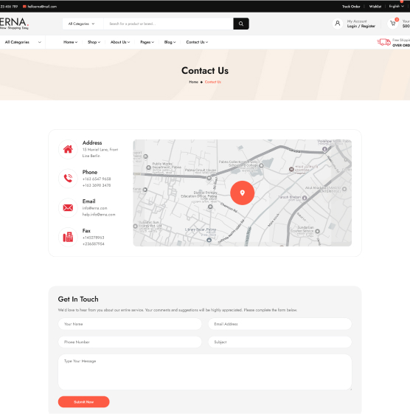Click the free shipping truck icon
410x414 pixels.
tap(384, 42)
